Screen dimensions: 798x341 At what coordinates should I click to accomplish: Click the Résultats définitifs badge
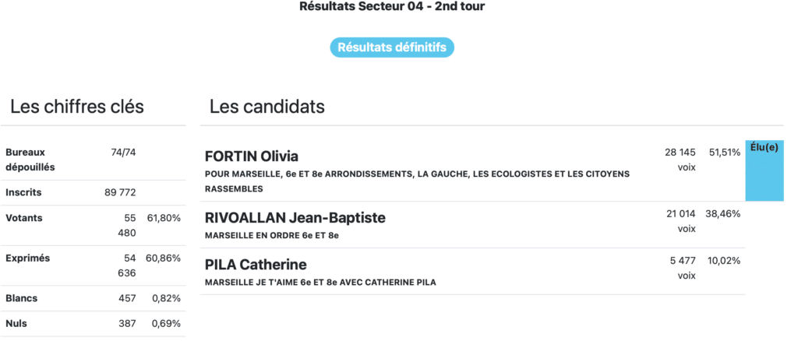pos(392,47)
